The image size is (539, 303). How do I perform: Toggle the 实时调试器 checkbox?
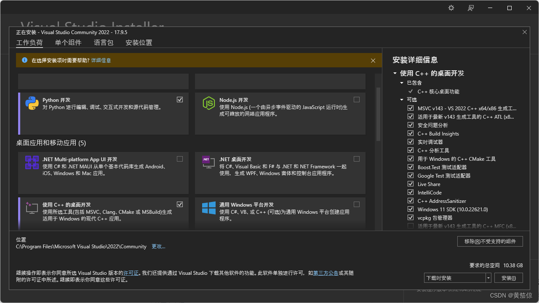coord(411,142)
